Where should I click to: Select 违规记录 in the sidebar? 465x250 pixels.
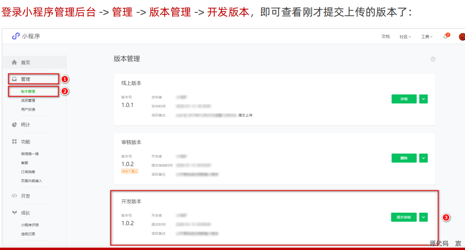28,234
